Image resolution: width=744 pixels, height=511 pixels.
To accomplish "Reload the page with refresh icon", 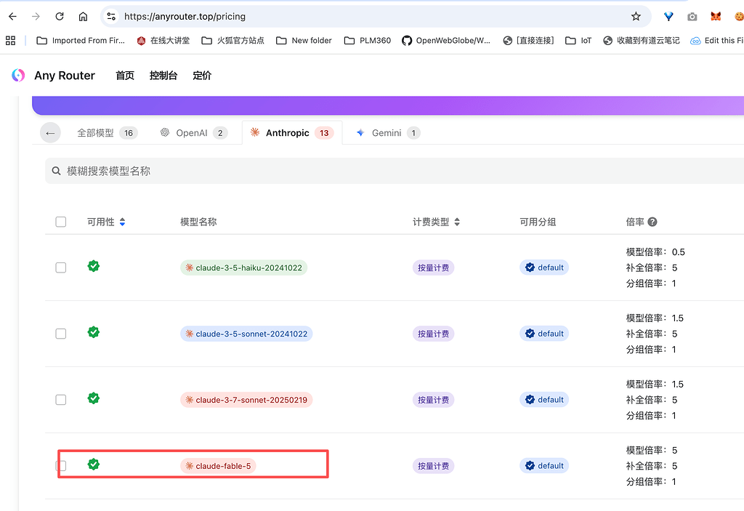I will (x=60, y=16).
